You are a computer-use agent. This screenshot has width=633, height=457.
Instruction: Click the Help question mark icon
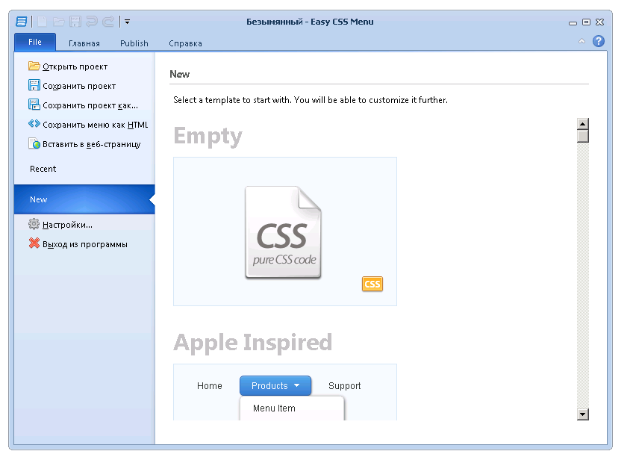click(598, 41)
